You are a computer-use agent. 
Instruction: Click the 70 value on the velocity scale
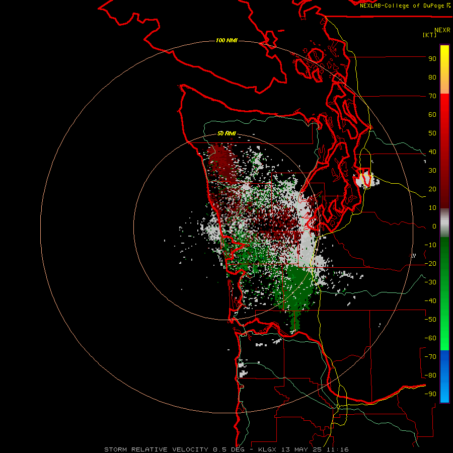click(x=432, y=96)
